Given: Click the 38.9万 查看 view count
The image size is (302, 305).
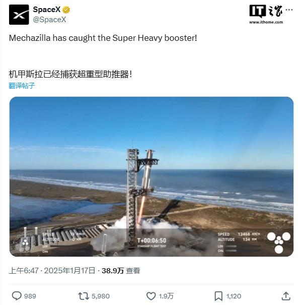Looking at the screenshot, I should pyautogui.click(x=121, y=271).
